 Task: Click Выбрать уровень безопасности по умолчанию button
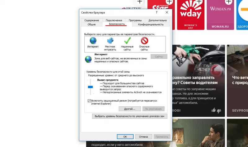tap(130, 116)
